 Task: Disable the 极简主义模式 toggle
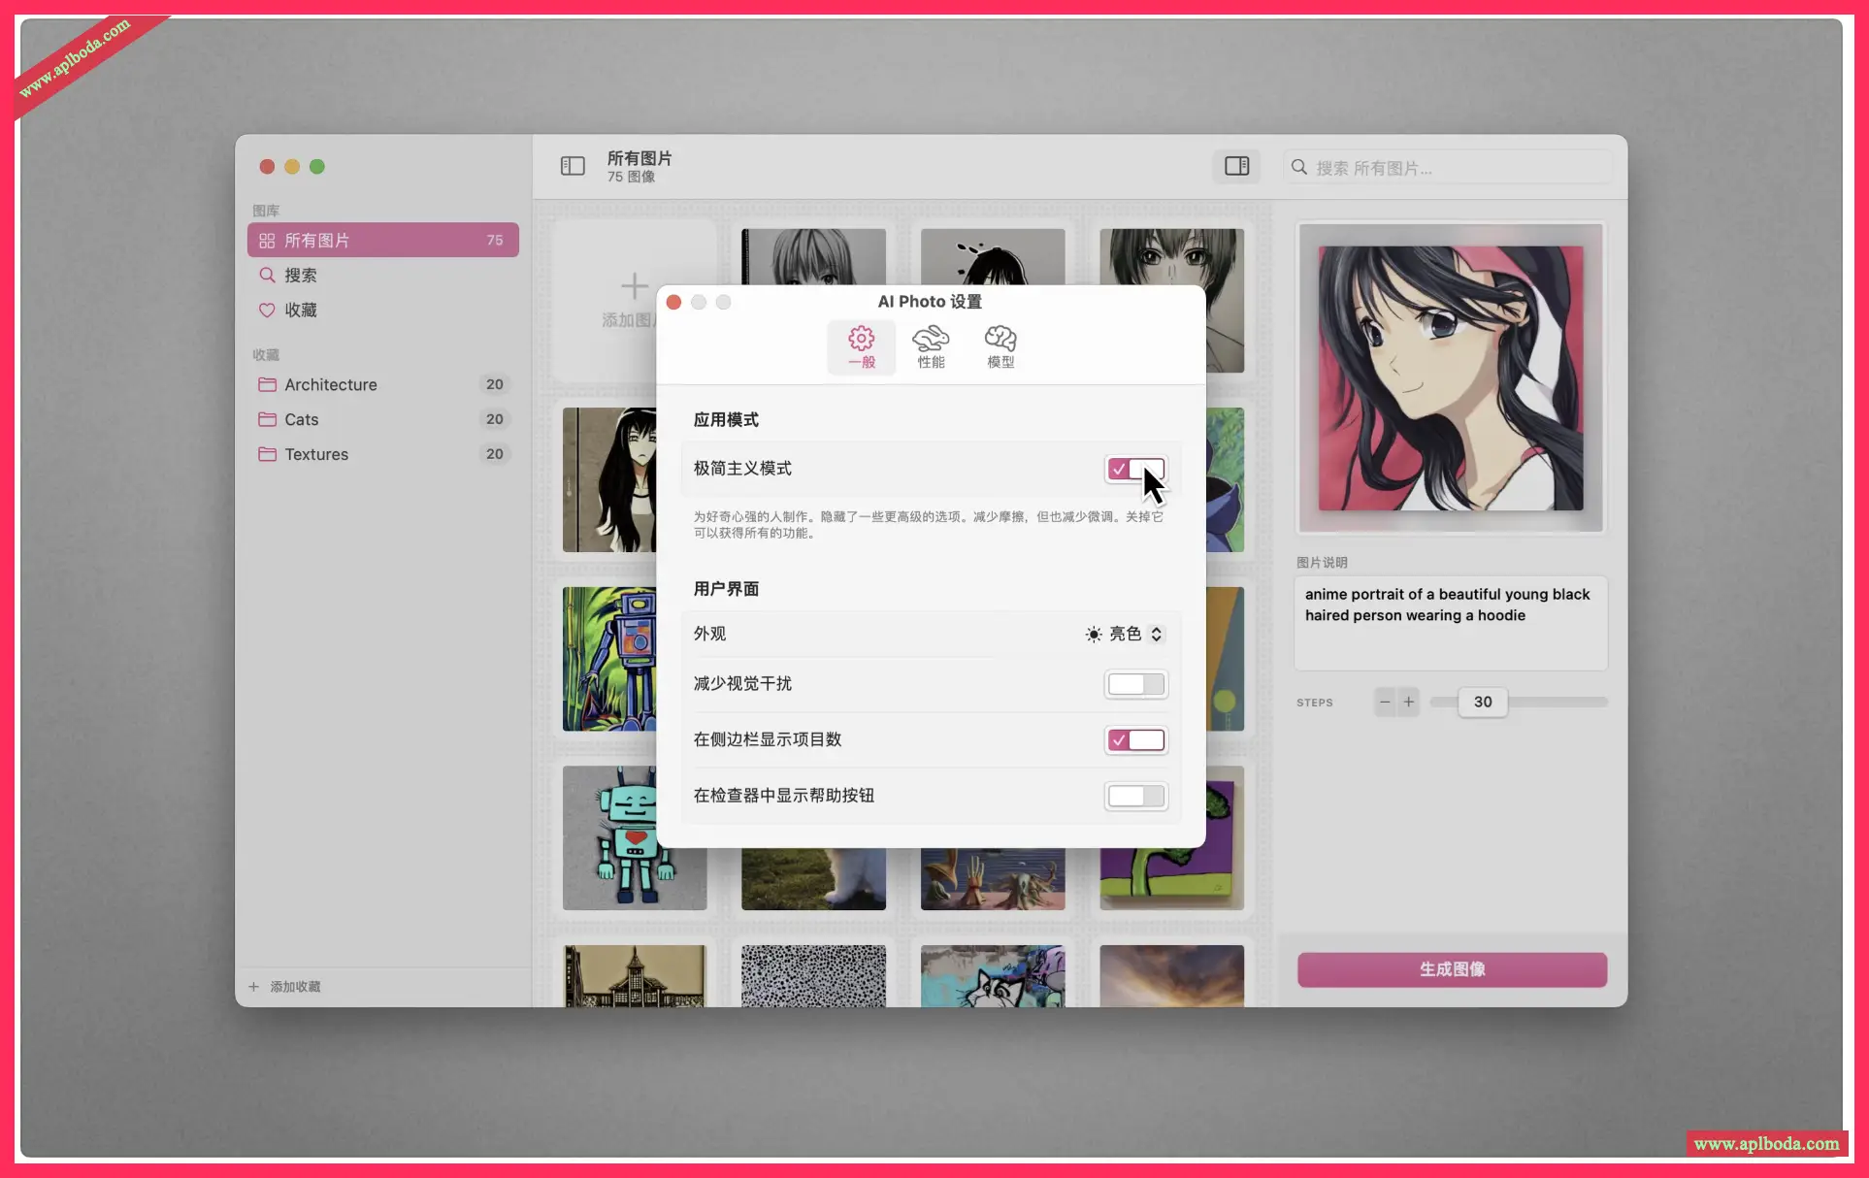point(1135,469)
